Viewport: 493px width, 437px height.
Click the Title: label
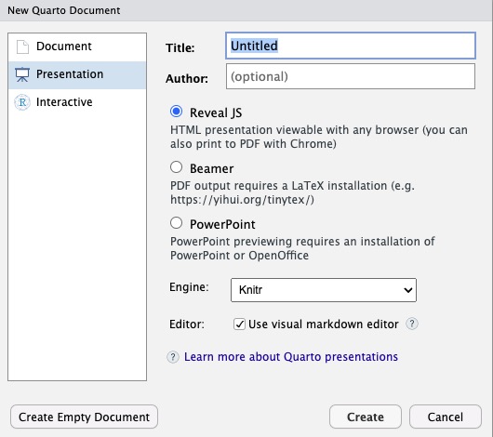pos(180,47)
